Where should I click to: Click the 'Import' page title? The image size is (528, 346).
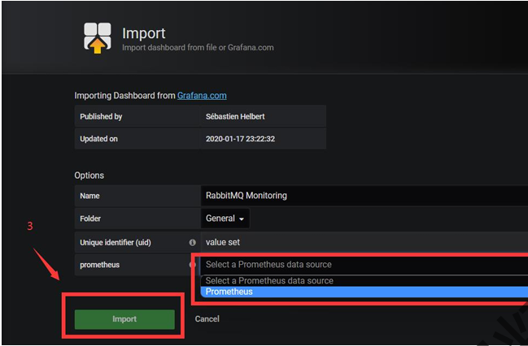[144, 33]
